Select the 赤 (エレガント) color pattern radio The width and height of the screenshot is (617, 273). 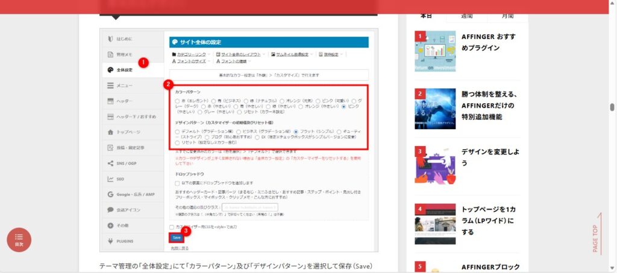[x=177, y=100]
